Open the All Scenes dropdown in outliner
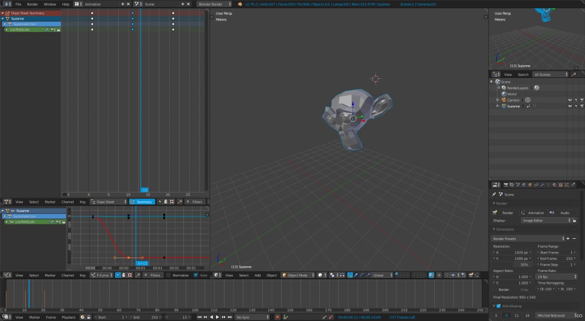 pyautogui.click(x=550, y=75)
